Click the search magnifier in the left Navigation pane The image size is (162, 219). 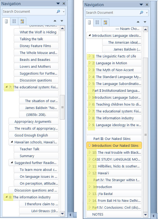tap(58, 11)
